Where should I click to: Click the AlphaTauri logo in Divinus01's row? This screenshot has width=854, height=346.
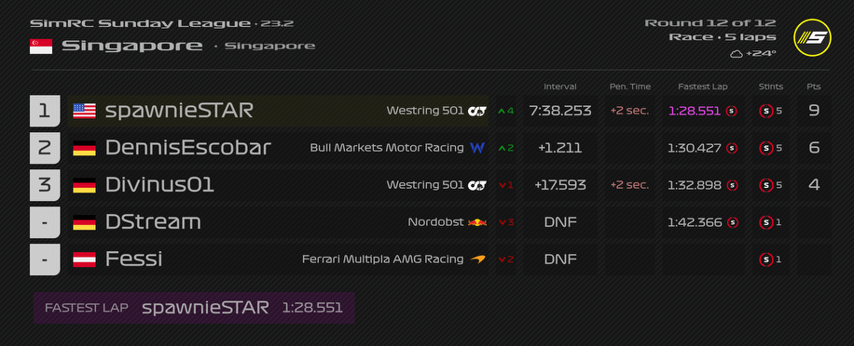click(x=477, y=185)
